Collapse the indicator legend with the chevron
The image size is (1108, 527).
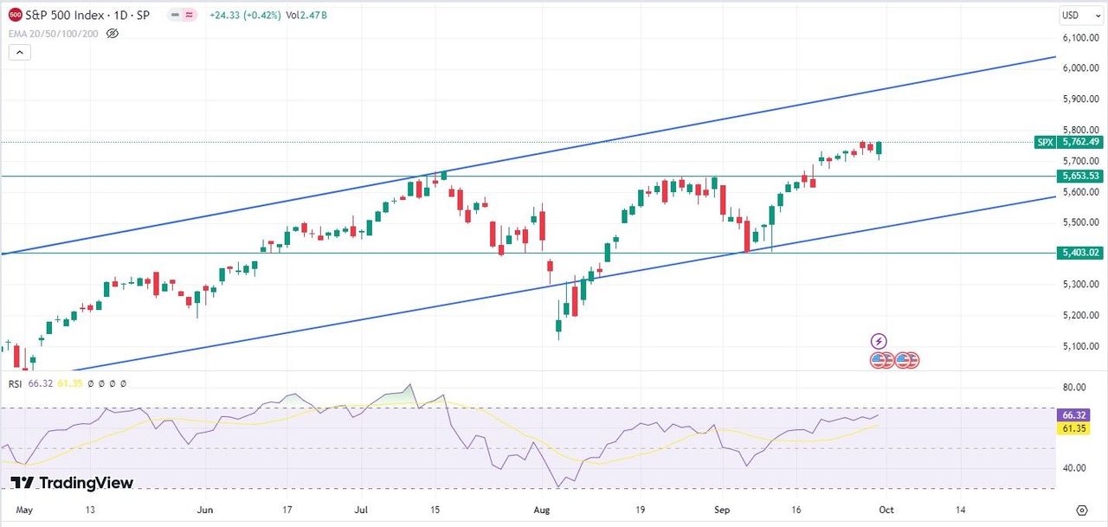point(20,53)
